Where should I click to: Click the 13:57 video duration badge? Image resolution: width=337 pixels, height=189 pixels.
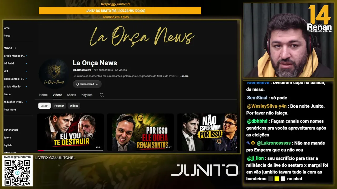168,148
